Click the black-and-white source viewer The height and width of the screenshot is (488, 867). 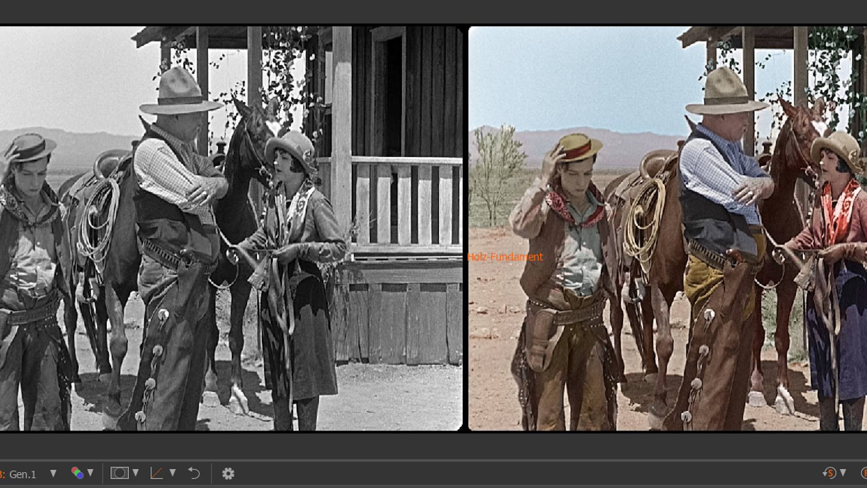[x=230, y=228]
